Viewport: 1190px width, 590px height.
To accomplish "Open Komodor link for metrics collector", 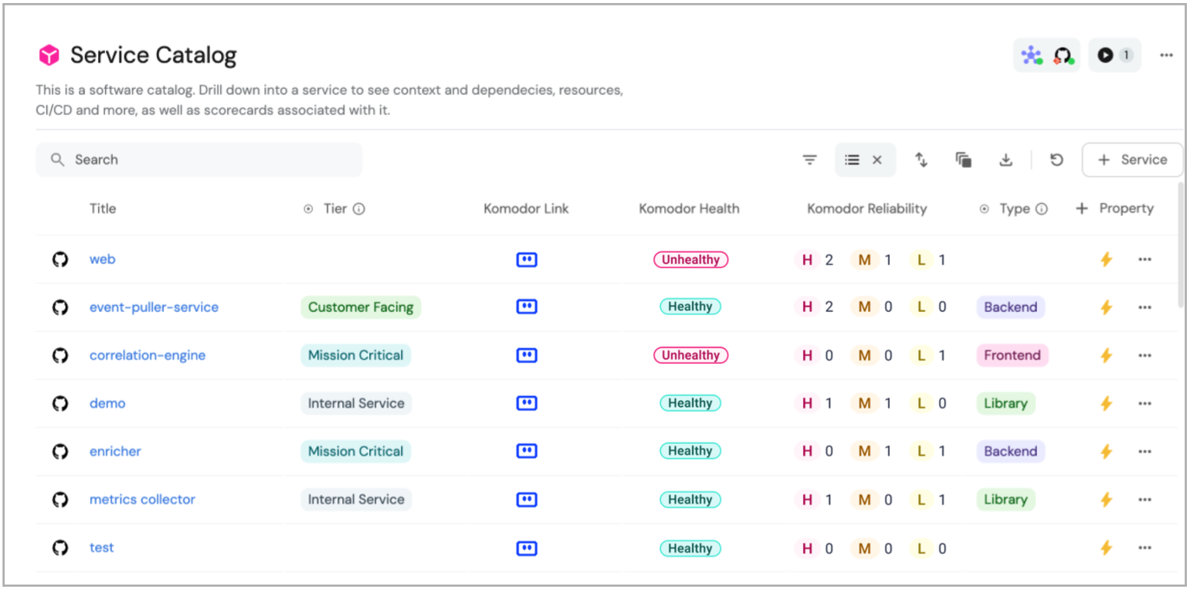I will 527,500.
